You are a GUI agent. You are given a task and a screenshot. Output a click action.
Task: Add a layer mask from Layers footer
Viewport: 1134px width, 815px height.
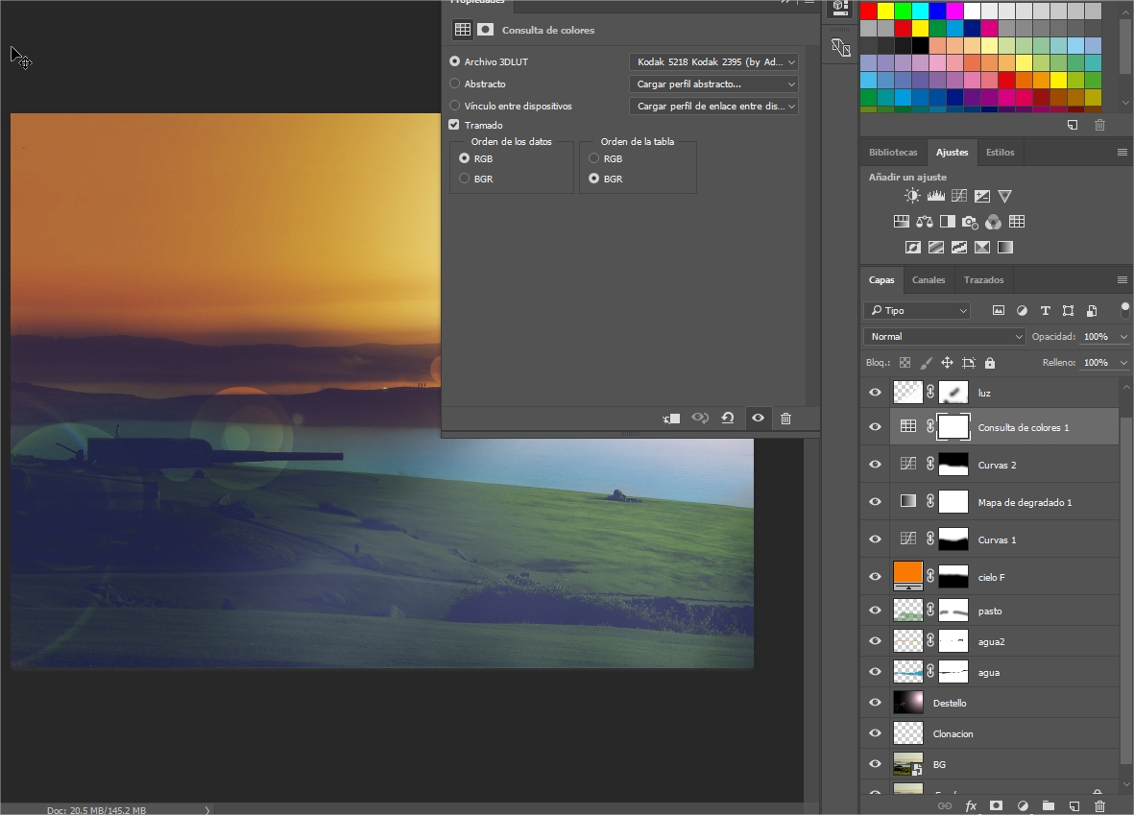point(996,805)
